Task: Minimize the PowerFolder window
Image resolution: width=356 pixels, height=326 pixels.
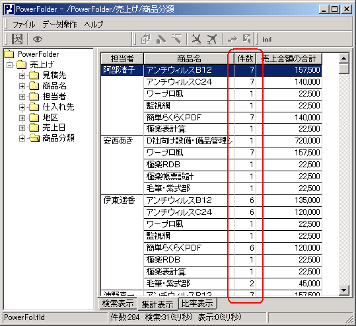Action: (324, 9)
